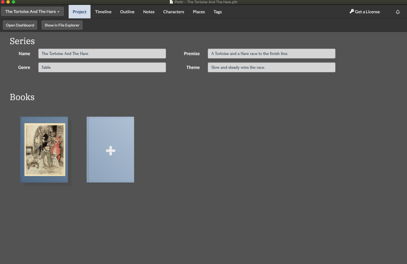View the Tags section

point(218,12)
